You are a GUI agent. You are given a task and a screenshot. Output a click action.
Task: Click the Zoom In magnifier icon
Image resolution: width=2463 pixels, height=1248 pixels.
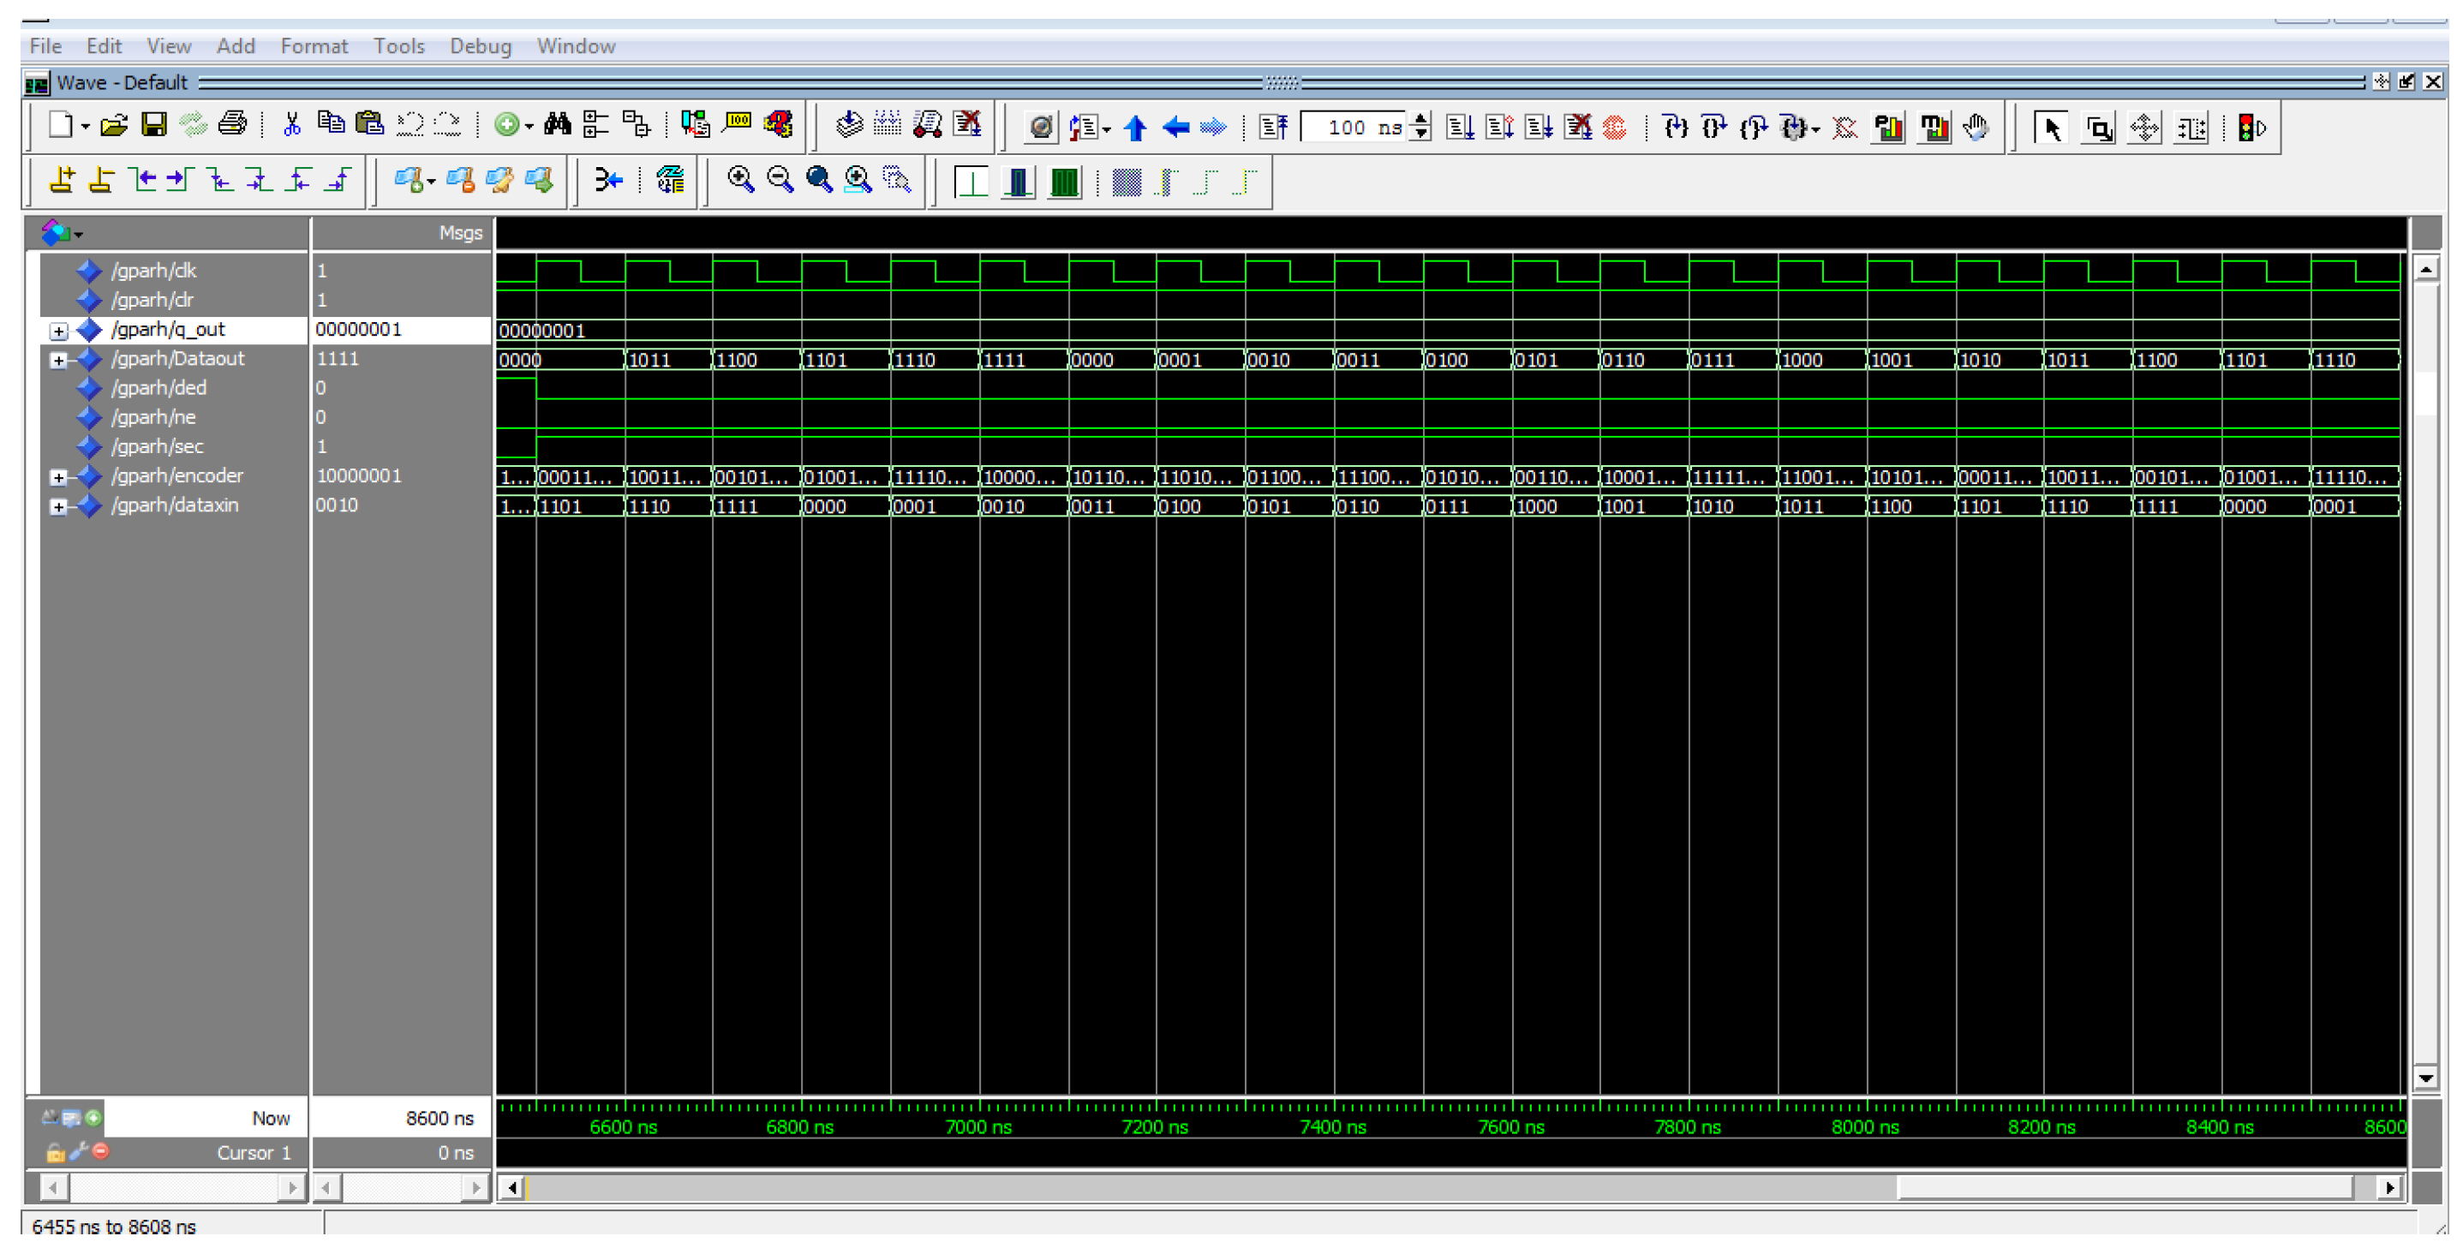click(x=740, y=179)
